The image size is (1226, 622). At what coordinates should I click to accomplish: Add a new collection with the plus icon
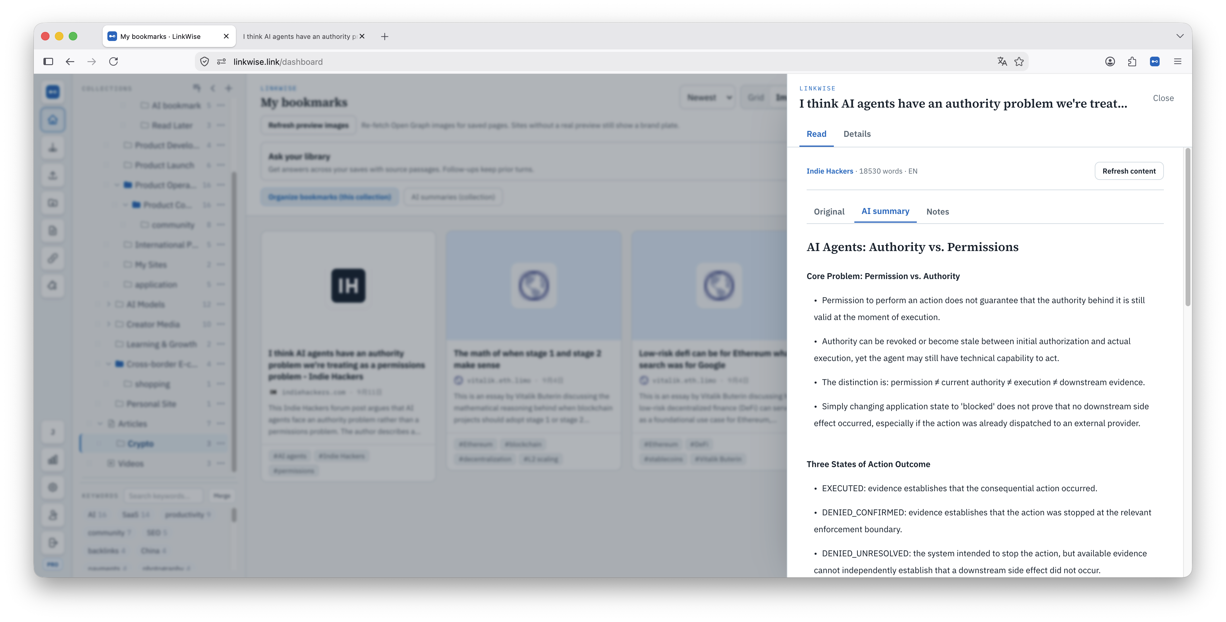(x=228, y=89)
